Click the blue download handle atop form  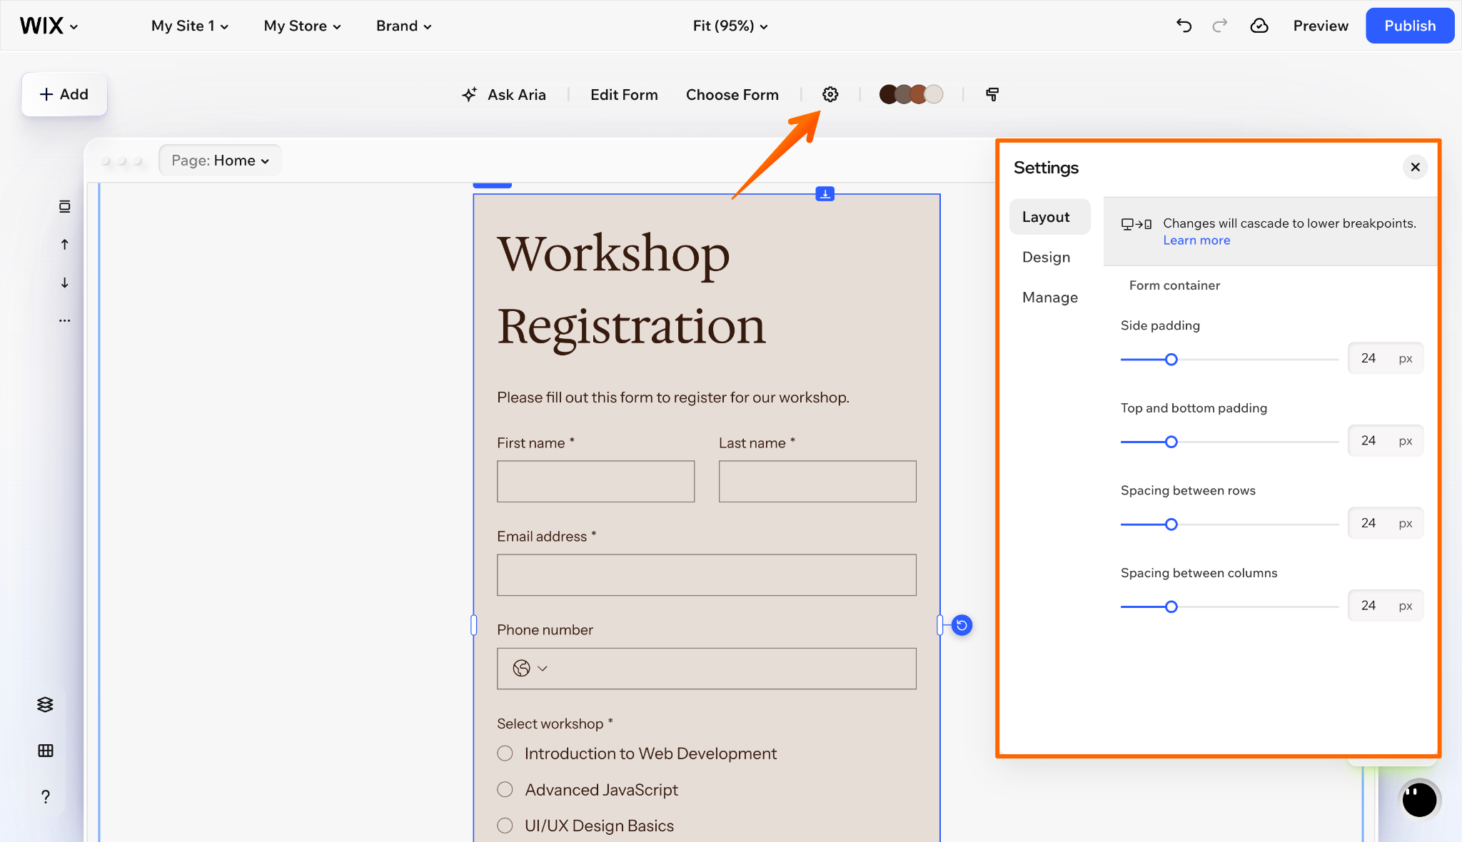(825, 193)
